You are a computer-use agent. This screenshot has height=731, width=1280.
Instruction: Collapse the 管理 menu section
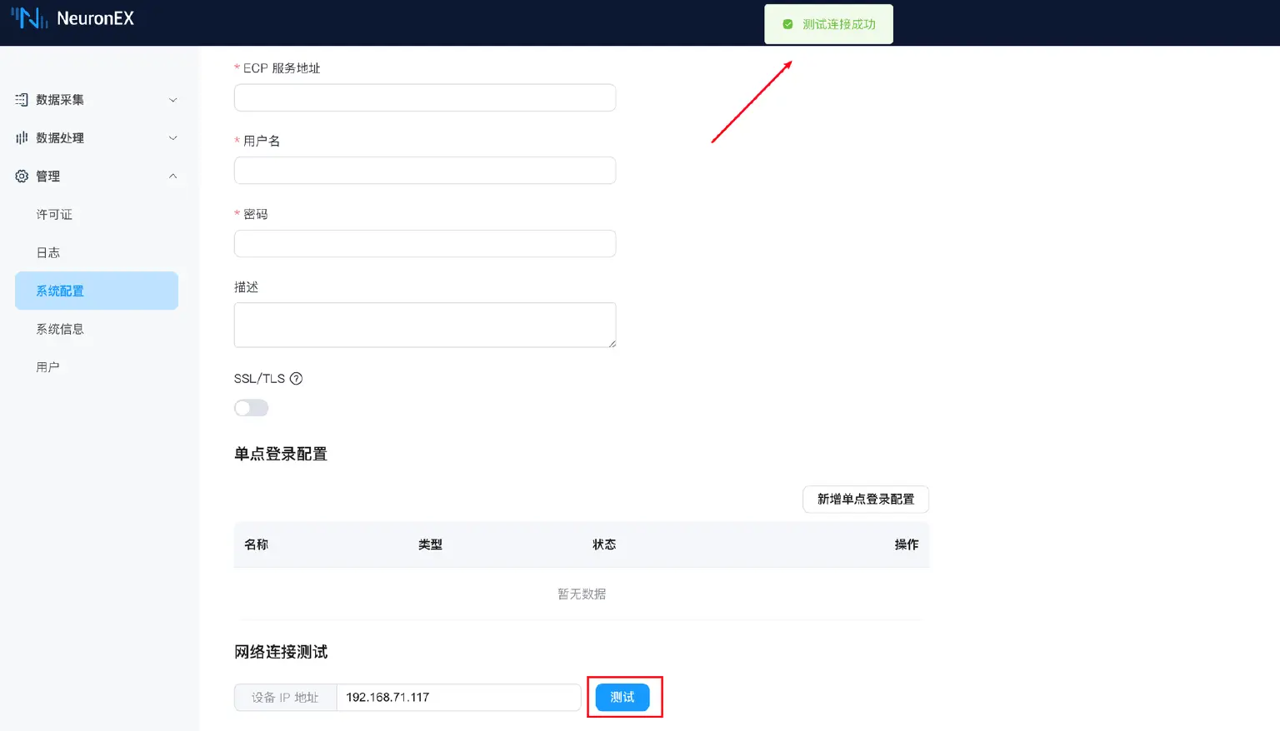(96, 176)
